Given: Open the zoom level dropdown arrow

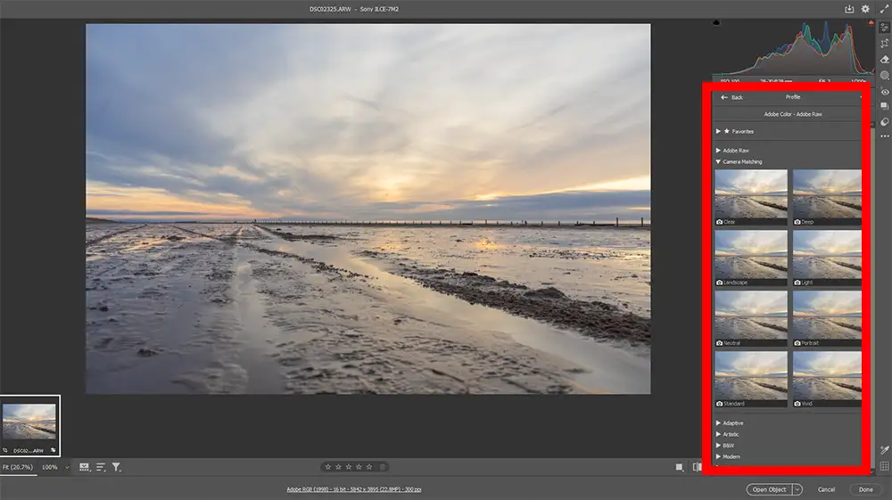Looking at the screenshot, I should [x=66, y=467].
